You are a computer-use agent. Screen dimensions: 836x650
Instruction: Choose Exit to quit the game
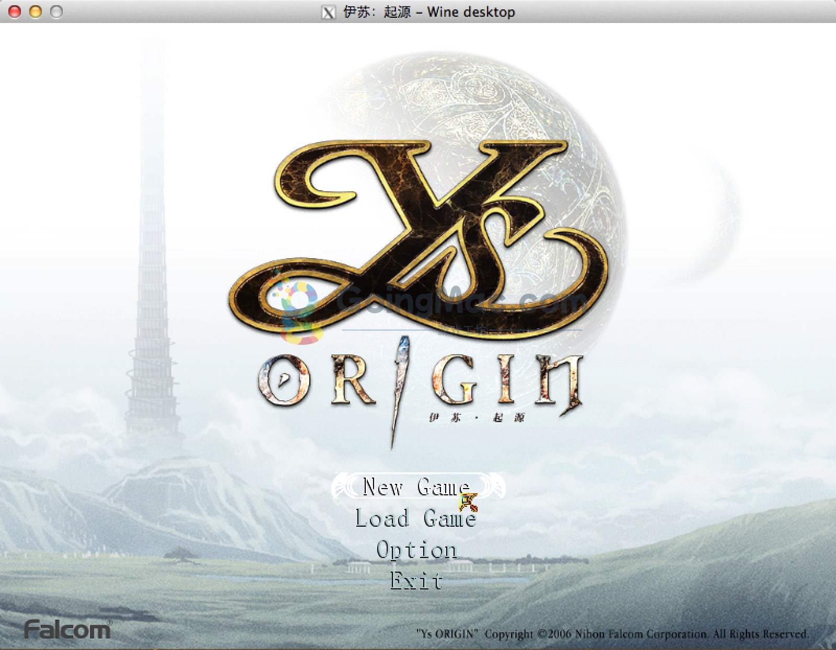pos(416,581)
